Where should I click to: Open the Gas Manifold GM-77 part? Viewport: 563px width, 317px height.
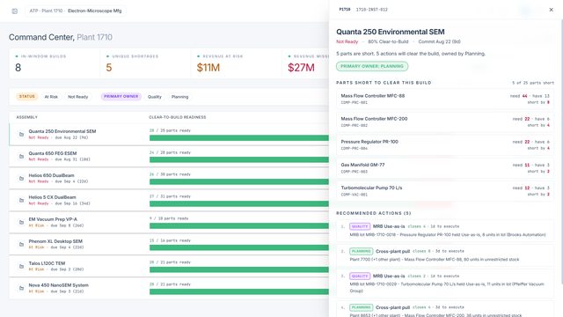point(445,168)
